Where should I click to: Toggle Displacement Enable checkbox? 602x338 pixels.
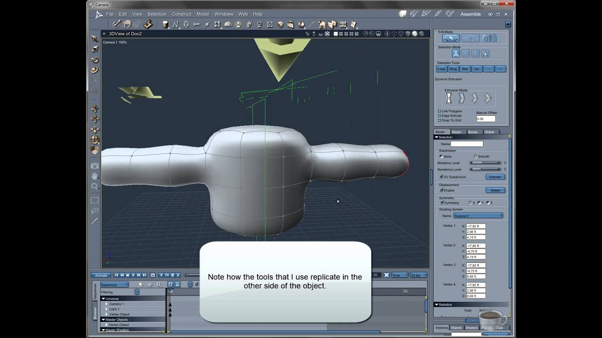point(441,190)
